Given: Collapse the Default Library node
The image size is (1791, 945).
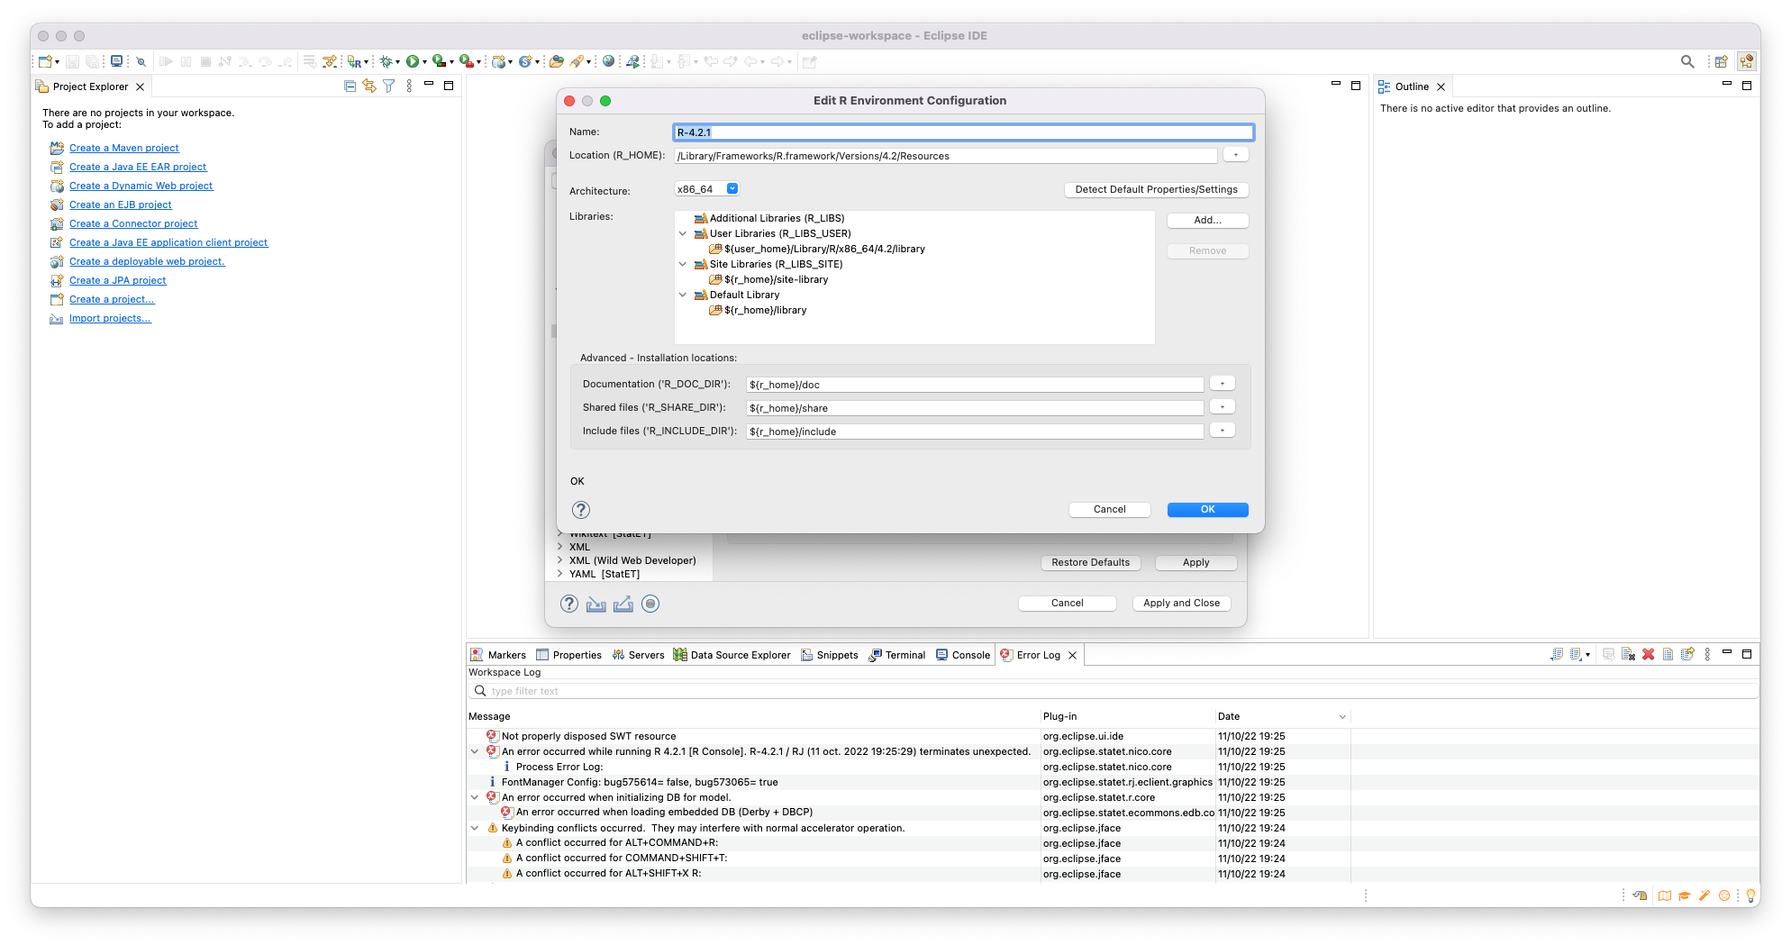Looking at the screenshot, I should tap(683, 295).
